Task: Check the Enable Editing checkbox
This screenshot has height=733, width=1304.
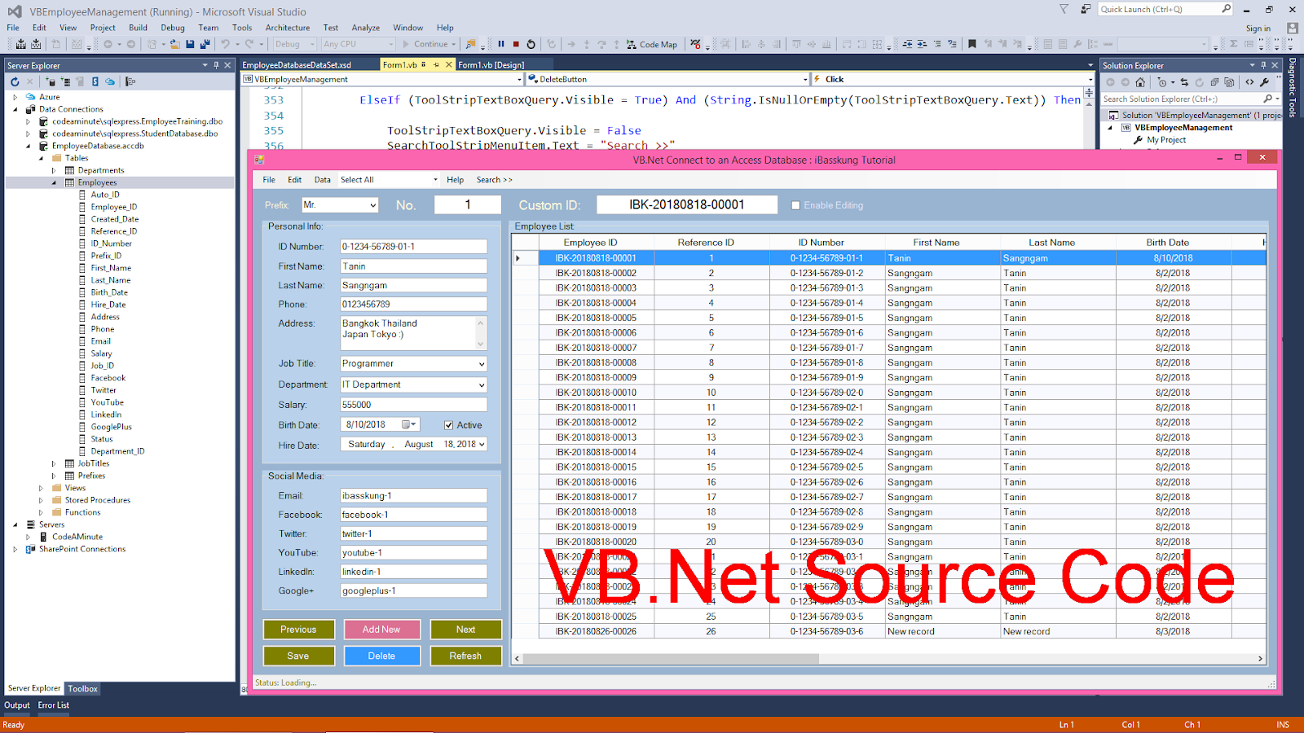Action: [795, 205]
